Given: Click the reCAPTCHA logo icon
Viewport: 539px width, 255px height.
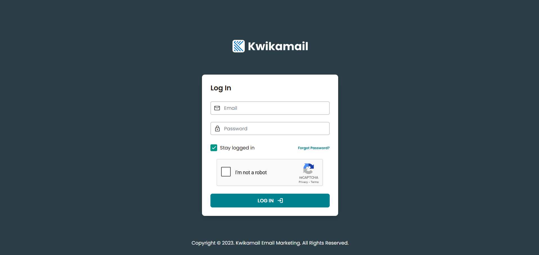Looking at the screenshot, I should pyautogui.click(x=309, y=169).
